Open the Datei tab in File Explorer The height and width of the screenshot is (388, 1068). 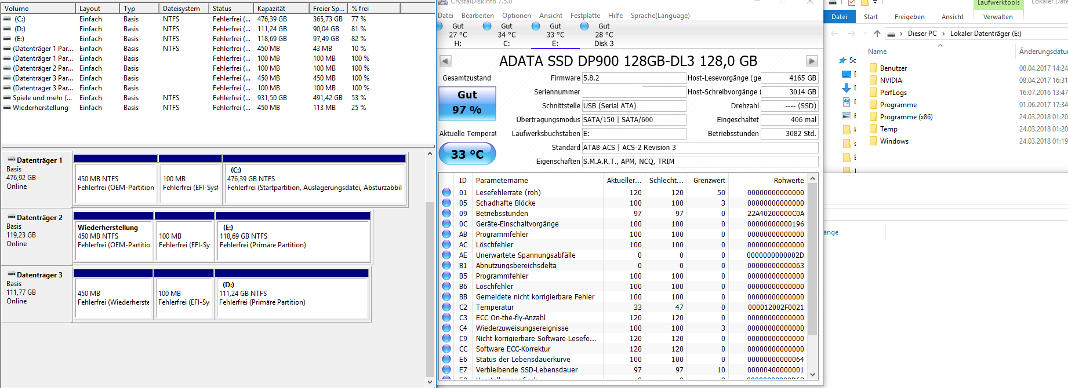coord(839,17)
